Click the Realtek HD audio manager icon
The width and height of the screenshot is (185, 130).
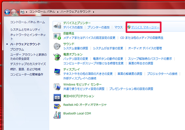pyautogui.click(x=57, y=106)
